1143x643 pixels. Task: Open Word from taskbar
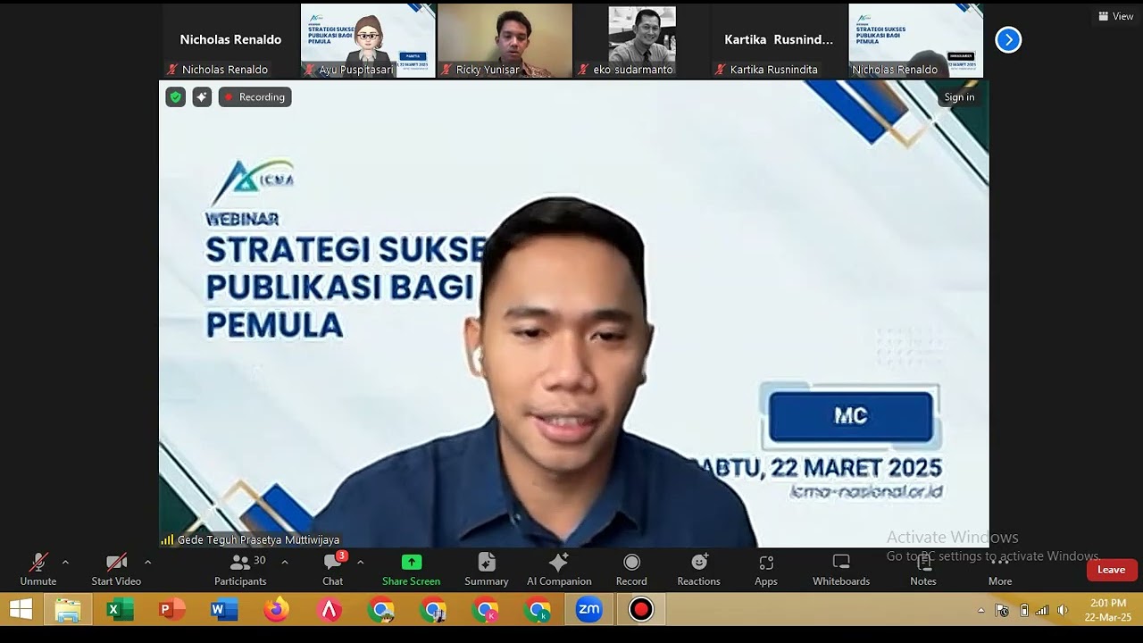tap(223, 610)
